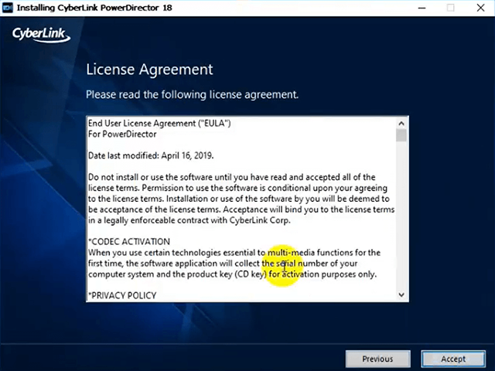Click the scroll-down arrow of the EULA box
Image resolution: width=495 pixels, height=371 pixels.
click(x=401, y=294)
